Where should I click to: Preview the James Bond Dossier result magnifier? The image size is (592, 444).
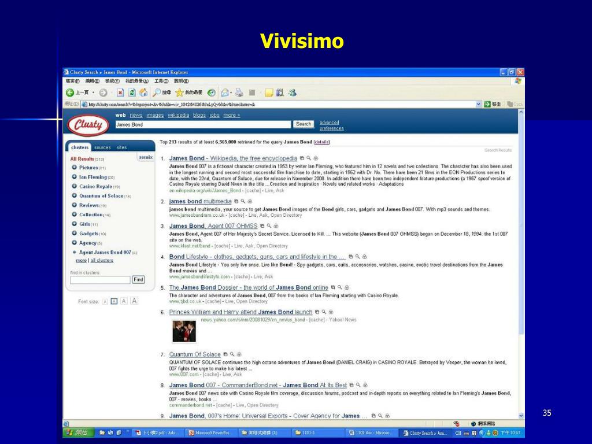(x=340, y=287)
